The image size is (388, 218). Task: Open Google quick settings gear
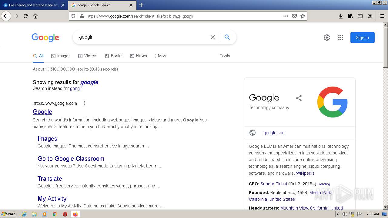327,38
